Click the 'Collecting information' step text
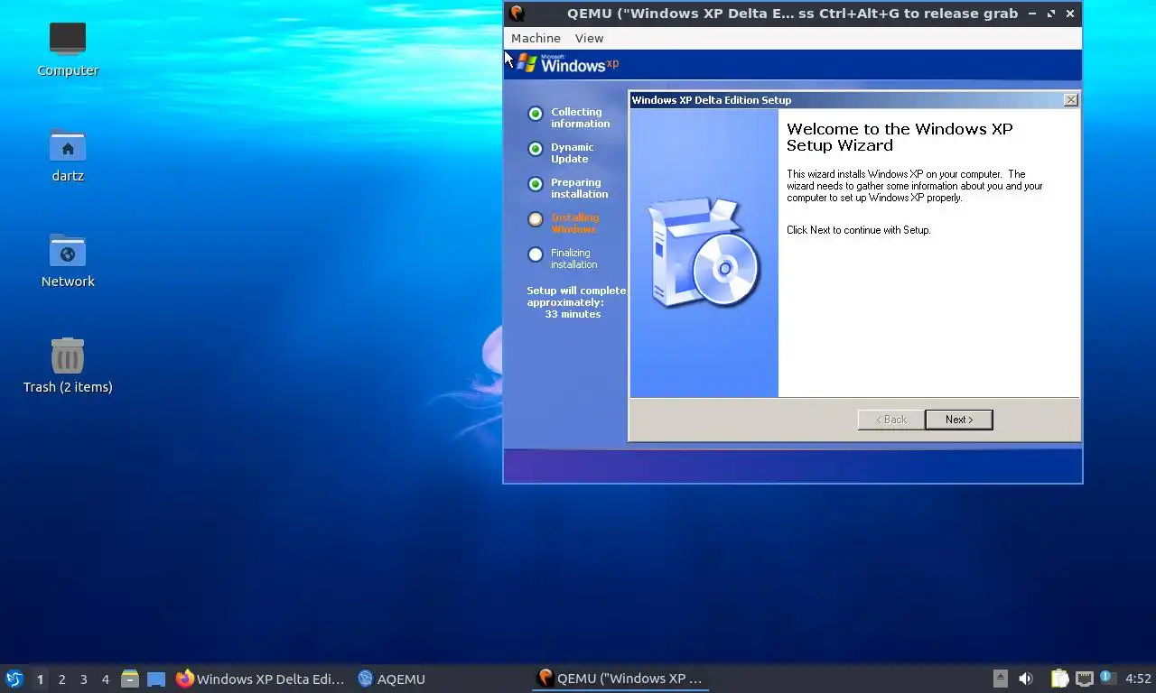Screen dimensions: 1156x693 (x=580, y=118)
